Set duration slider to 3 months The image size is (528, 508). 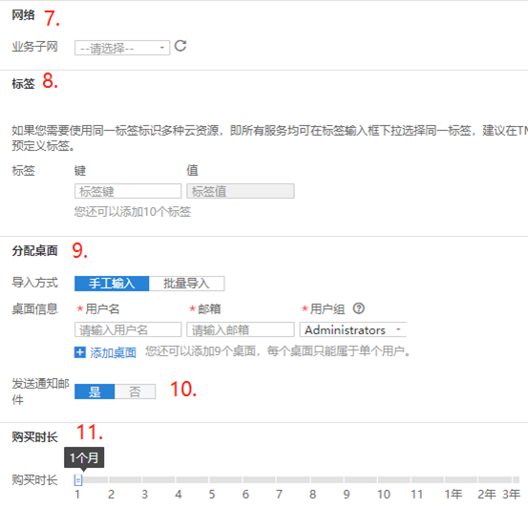[x=144, y=494]
